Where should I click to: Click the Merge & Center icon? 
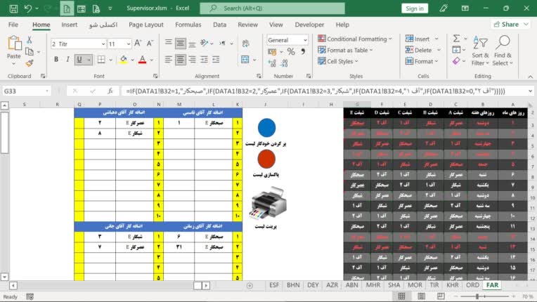click(x=245, y=60)
